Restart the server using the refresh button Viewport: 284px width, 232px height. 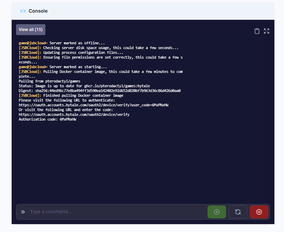coord(238,212)
